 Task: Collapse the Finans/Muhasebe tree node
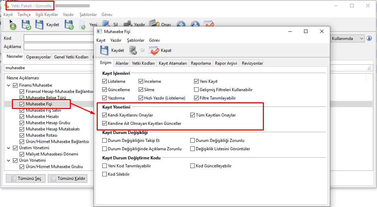pyautogui.click(x=8, y=85)
